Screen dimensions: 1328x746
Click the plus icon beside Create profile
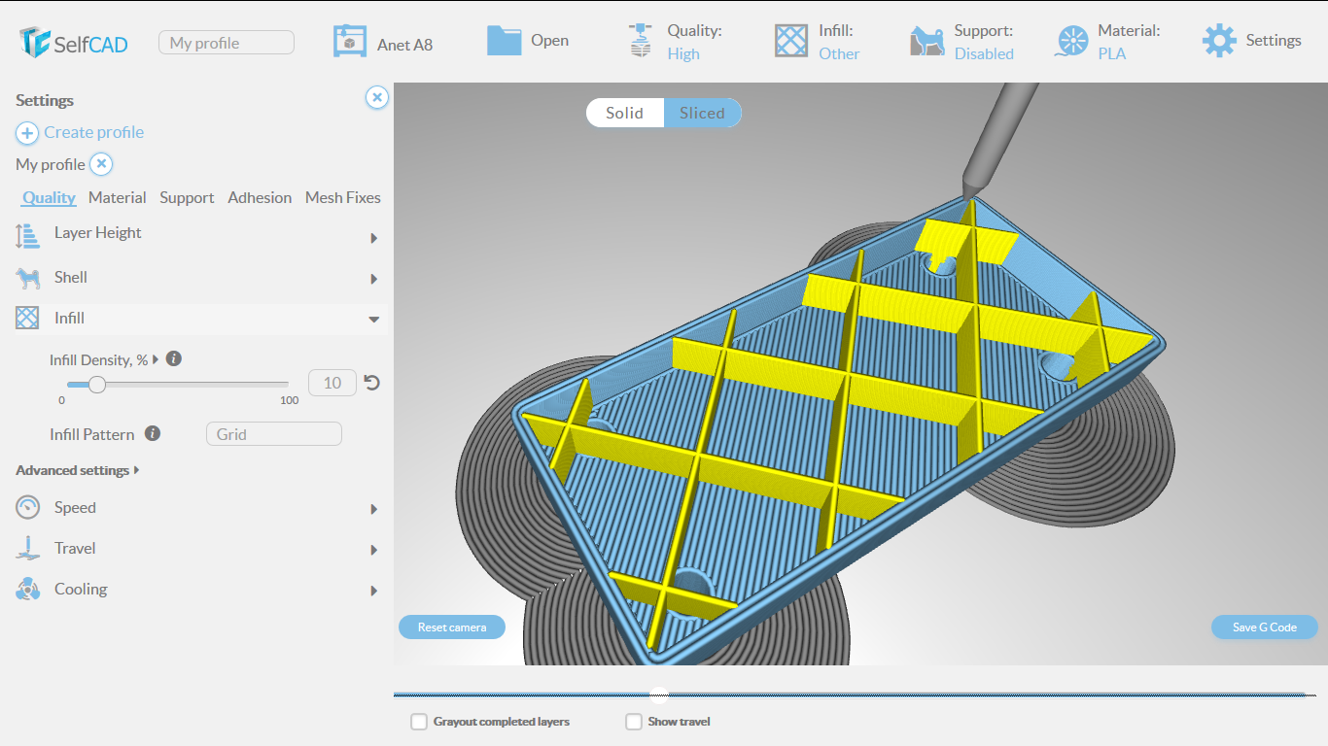(27, 133)
